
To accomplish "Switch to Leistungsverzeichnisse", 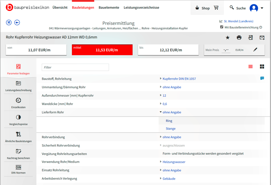I will click(x=141, y=7).
